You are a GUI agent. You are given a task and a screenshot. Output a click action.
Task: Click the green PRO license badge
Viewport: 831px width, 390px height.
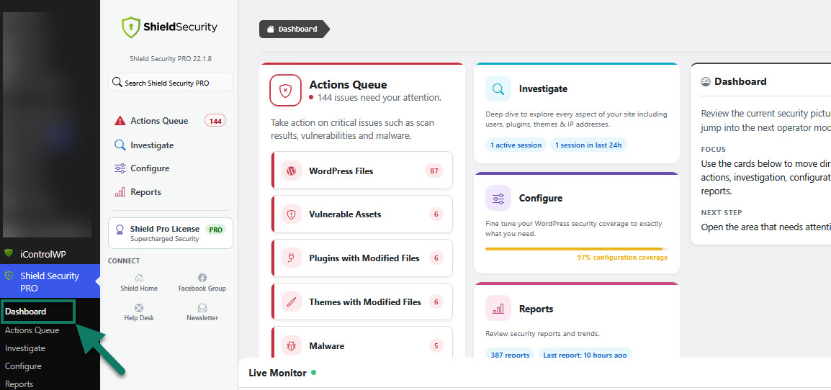tap(215, 230)
